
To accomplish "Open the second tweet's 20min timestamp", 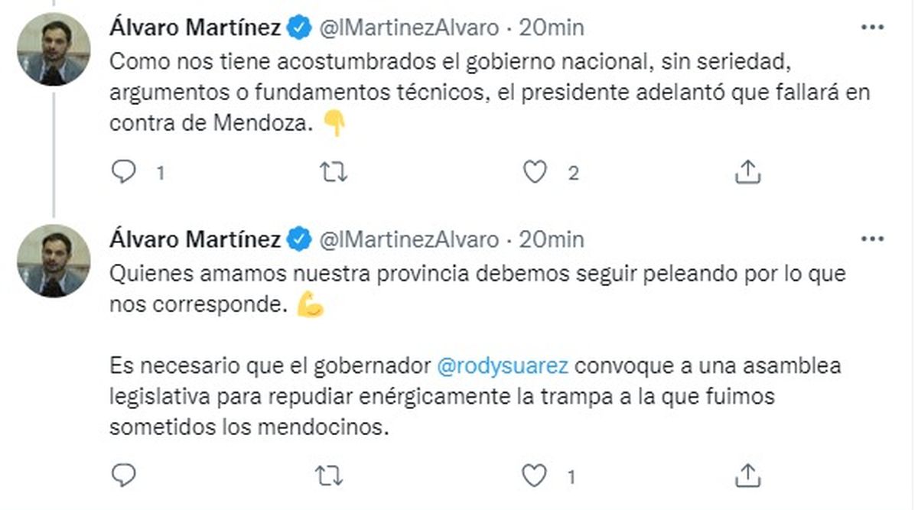I will click(x=551, y=240).
